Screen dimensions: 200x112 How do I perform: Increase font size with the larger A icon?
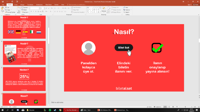coord(46,8)
